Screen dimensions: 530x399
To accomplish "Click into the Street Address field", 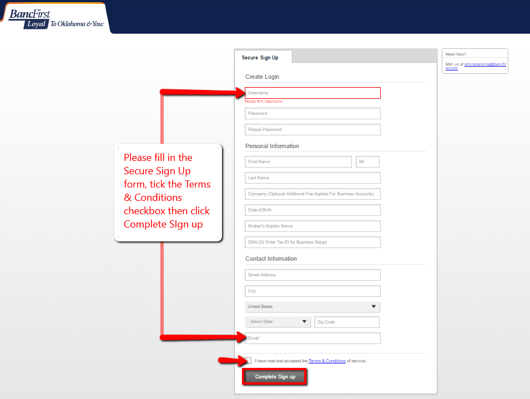I will (312, 275).
